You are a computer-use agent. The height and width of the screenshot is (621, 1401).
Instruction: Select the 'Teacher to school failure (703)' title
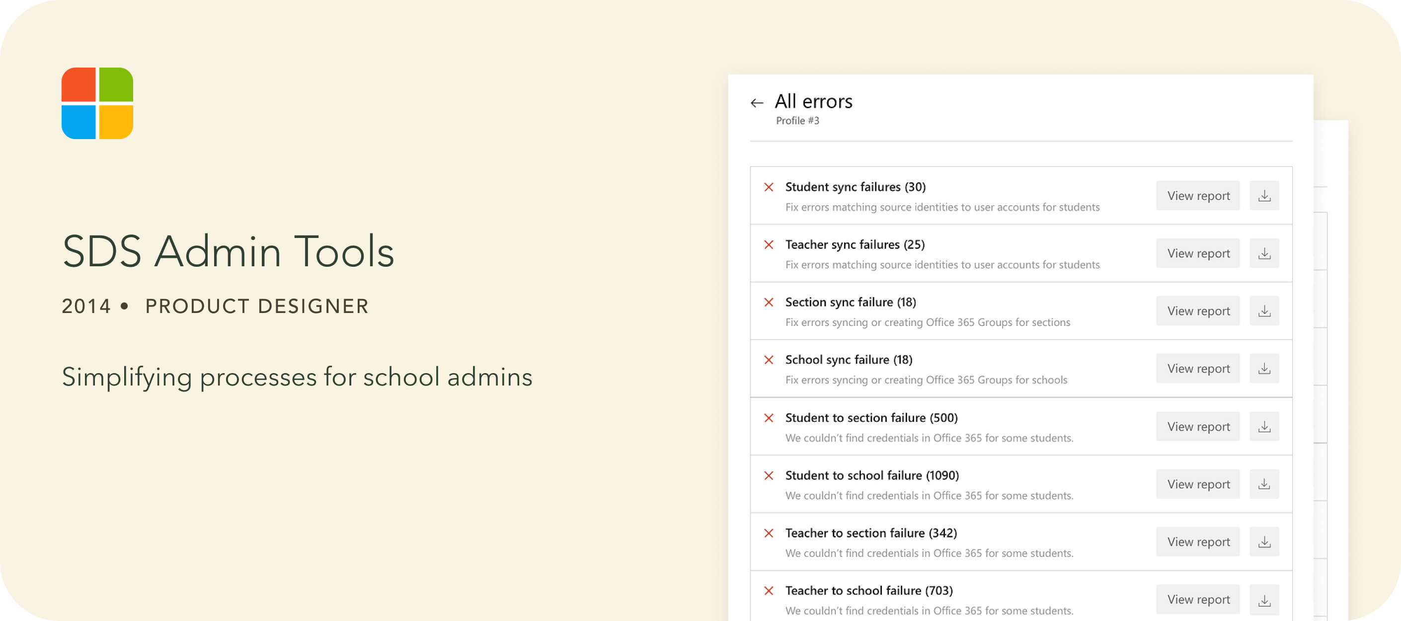[868, 591]
